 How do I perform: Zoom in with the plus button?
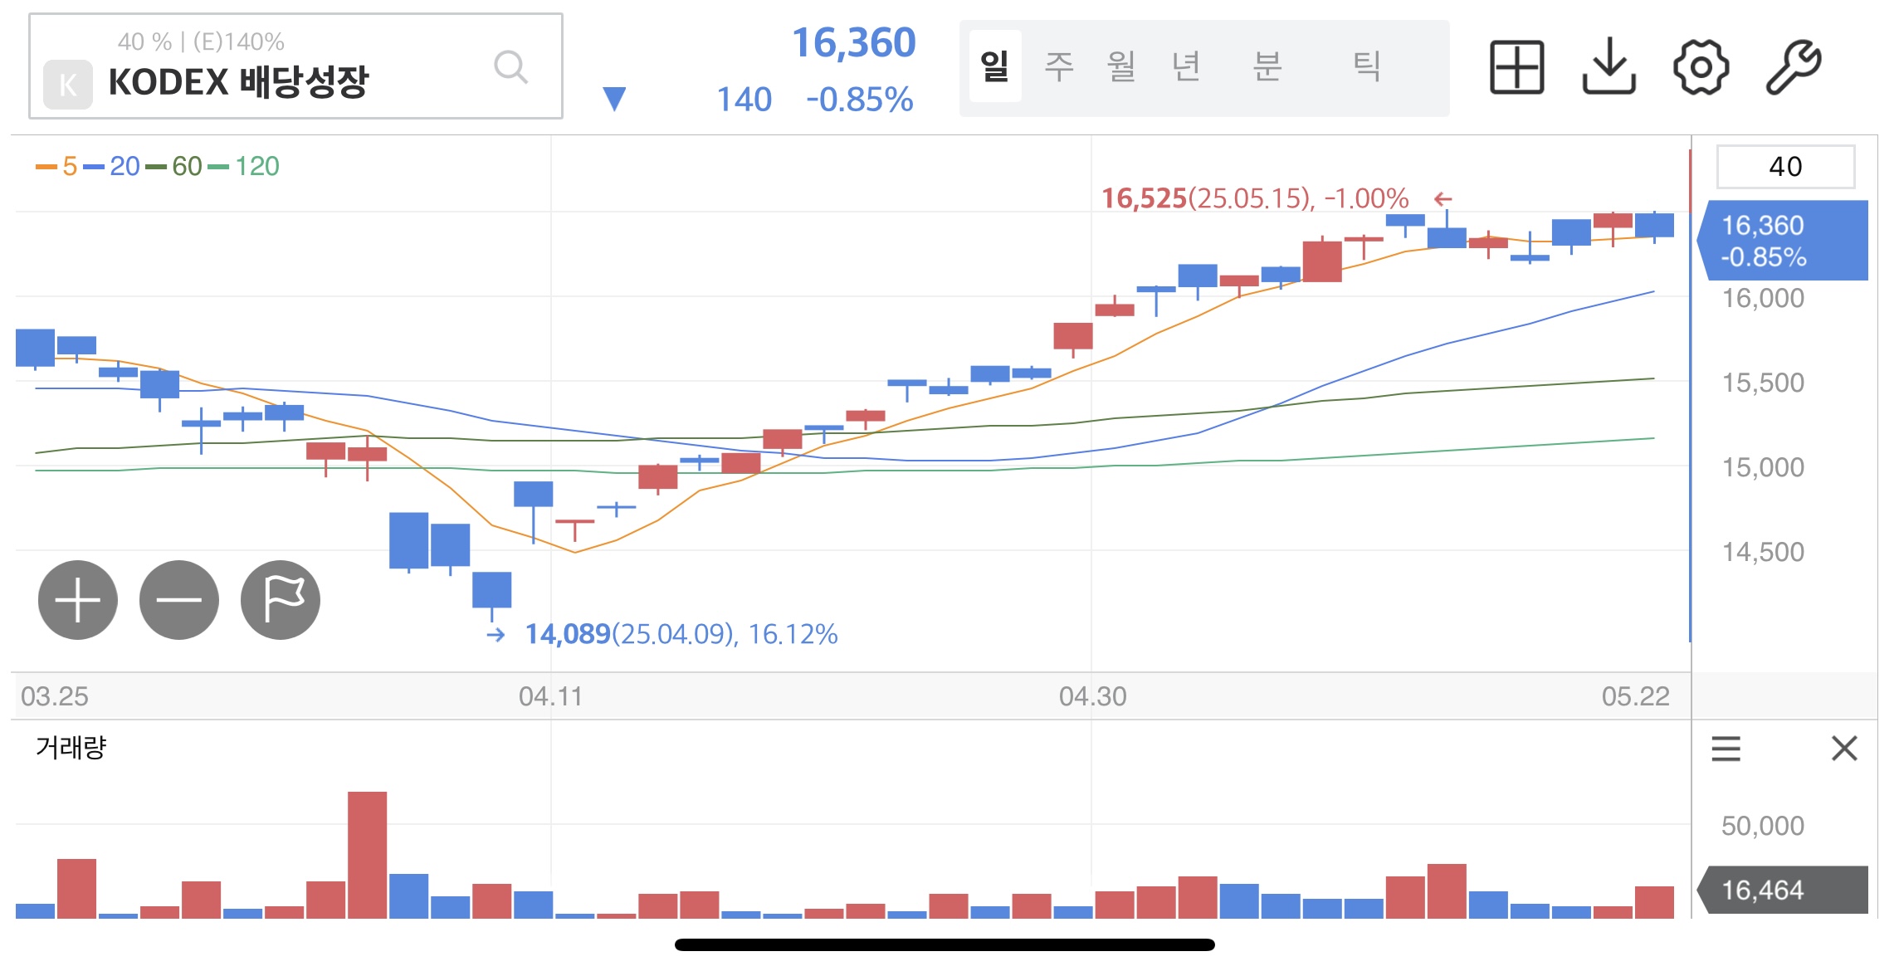pos(78,600)
